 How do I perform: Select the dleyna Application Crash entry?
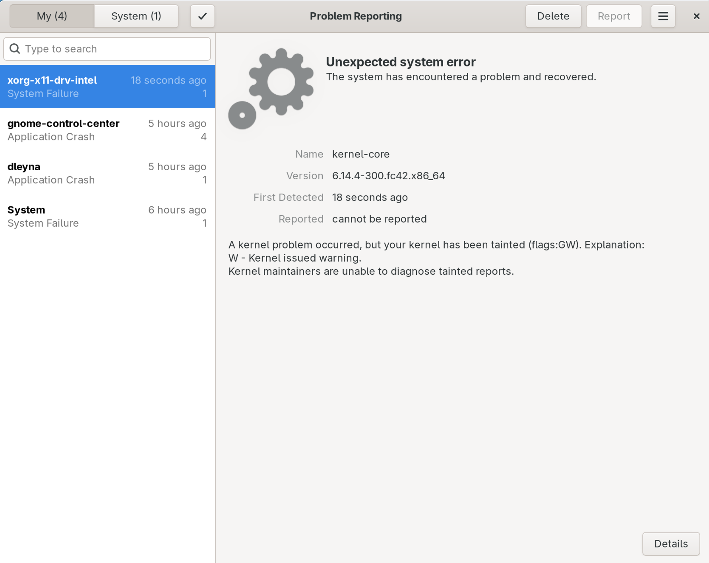coord(107,173)
